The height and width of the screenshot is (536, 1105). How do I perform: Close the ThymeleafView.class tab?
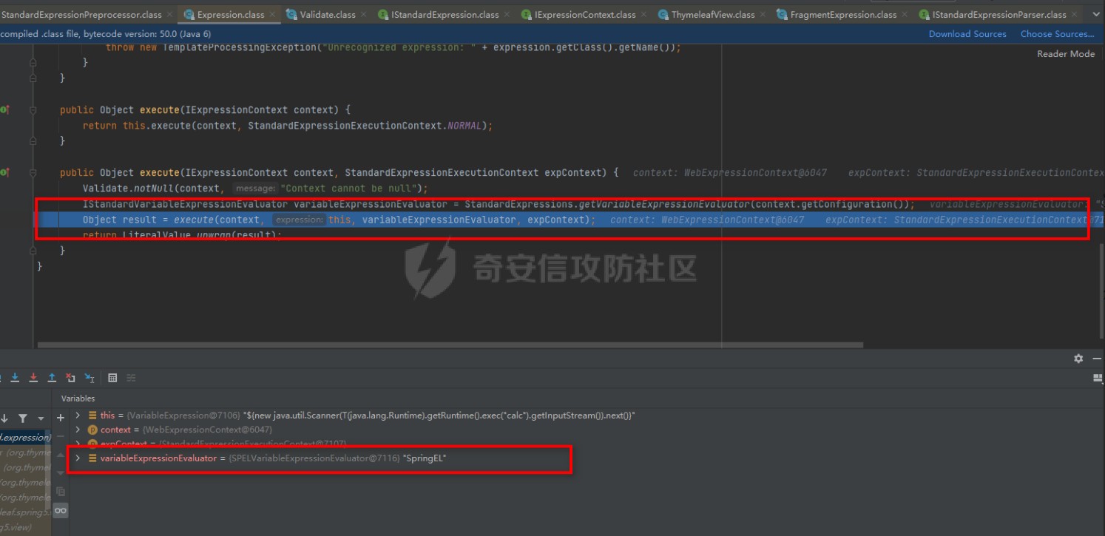763,15
